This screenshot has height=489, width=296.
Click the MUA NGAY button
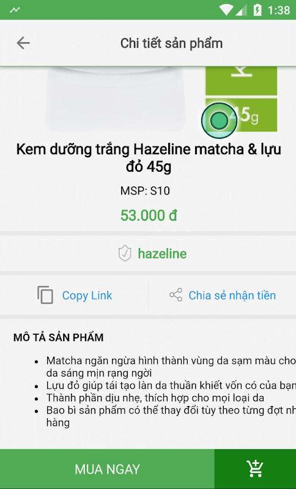pos(107,469)
